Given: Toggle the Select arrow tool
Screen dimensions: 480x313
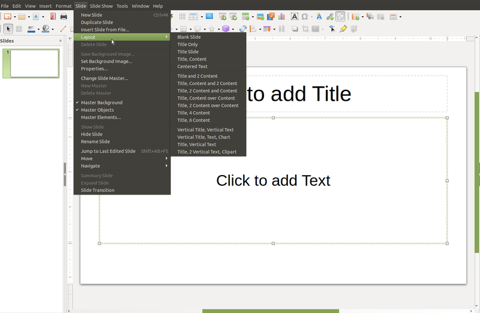Looking at the screenshot, I should coord(8,29).
